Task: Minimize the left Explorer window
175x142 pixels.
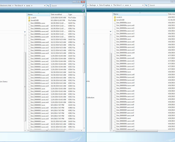Action: tap(74, 2)
